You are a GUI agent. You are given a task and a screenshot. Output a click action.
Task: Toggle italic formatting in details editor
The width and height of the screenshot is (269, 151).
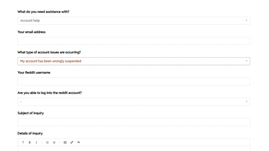(x=36, y=142)
